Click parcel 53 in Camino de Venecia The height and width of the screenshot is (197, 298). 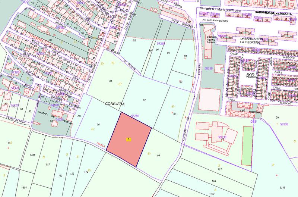pos(51,121)
